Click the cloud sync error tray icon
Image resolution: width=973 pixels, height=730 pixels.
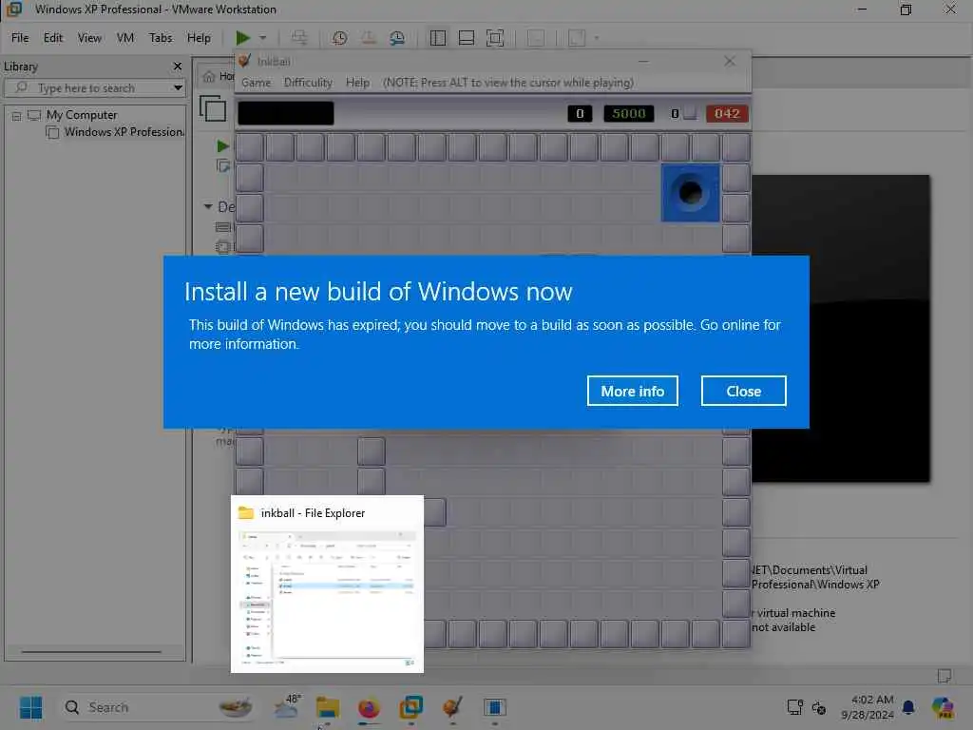pyautogui.click(x=819, y=707)
